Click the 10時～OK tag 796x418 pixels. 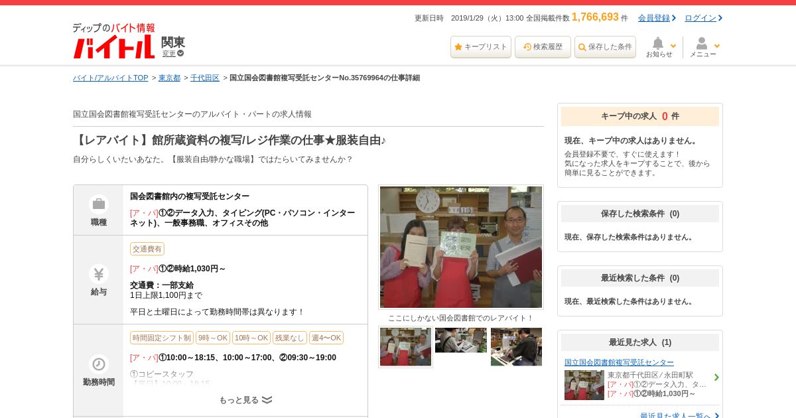tap(251, 338)
